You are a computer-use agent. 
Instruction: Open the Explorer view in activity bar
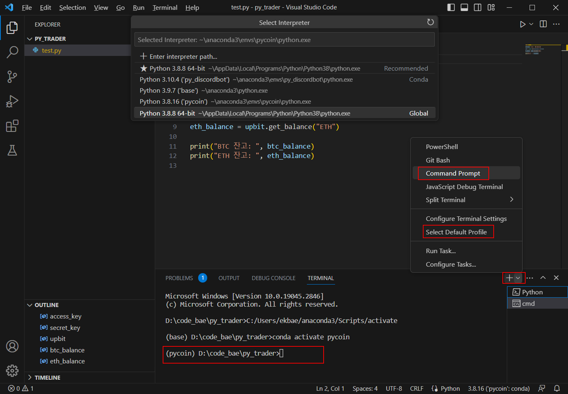pos(12,28)
